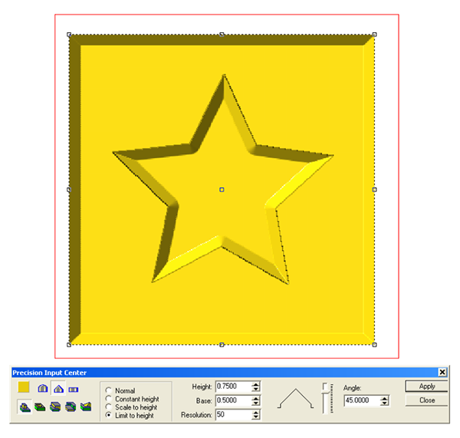Click into the Angle input field

click(362, 400)
